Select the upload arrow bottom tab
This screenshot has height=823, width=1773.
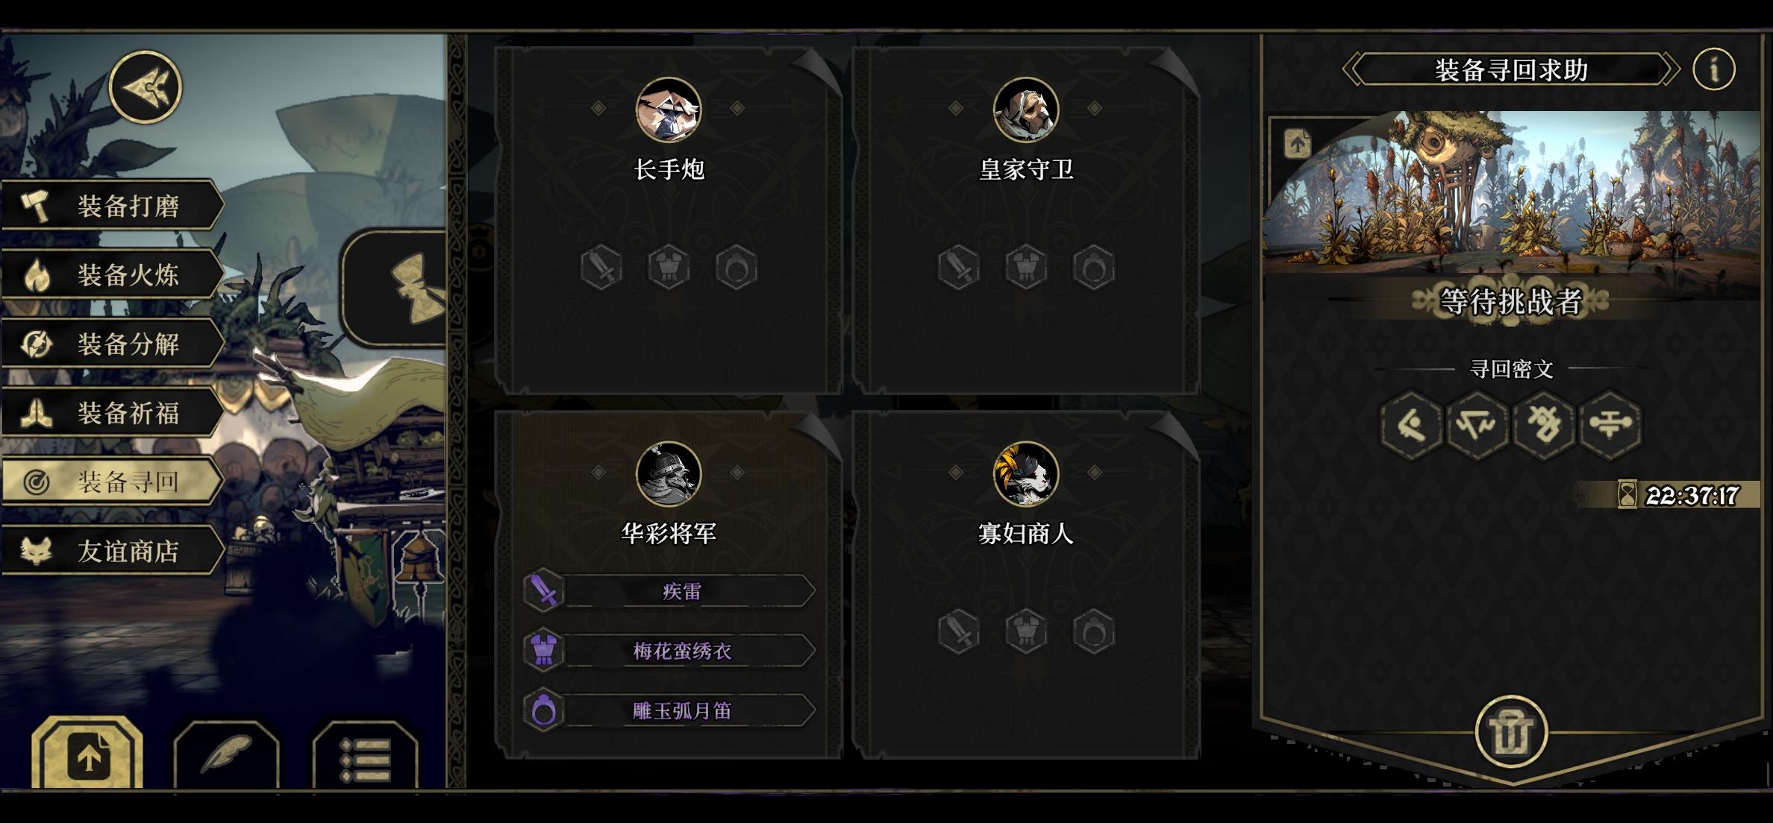[88, 755]
